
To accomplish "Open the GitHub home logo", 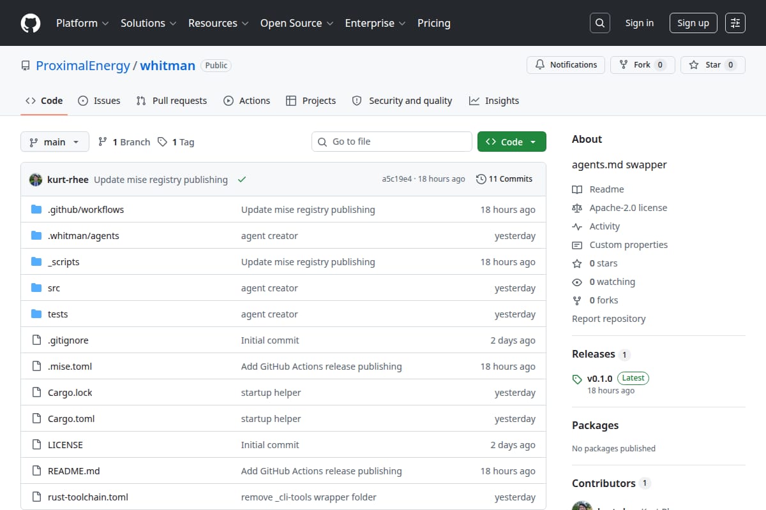I will click(31, 23).
